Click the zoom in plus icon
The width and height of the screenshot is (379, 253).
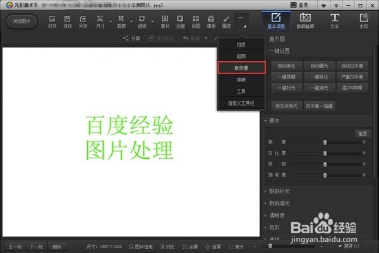click(321, 247)
